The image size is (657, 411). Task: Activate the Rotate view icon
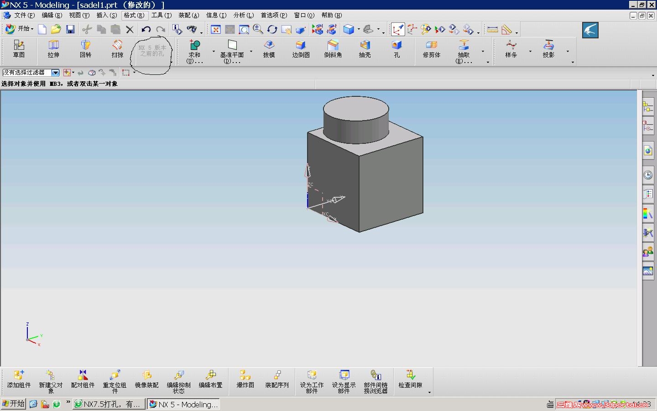(x=272, y=30)
